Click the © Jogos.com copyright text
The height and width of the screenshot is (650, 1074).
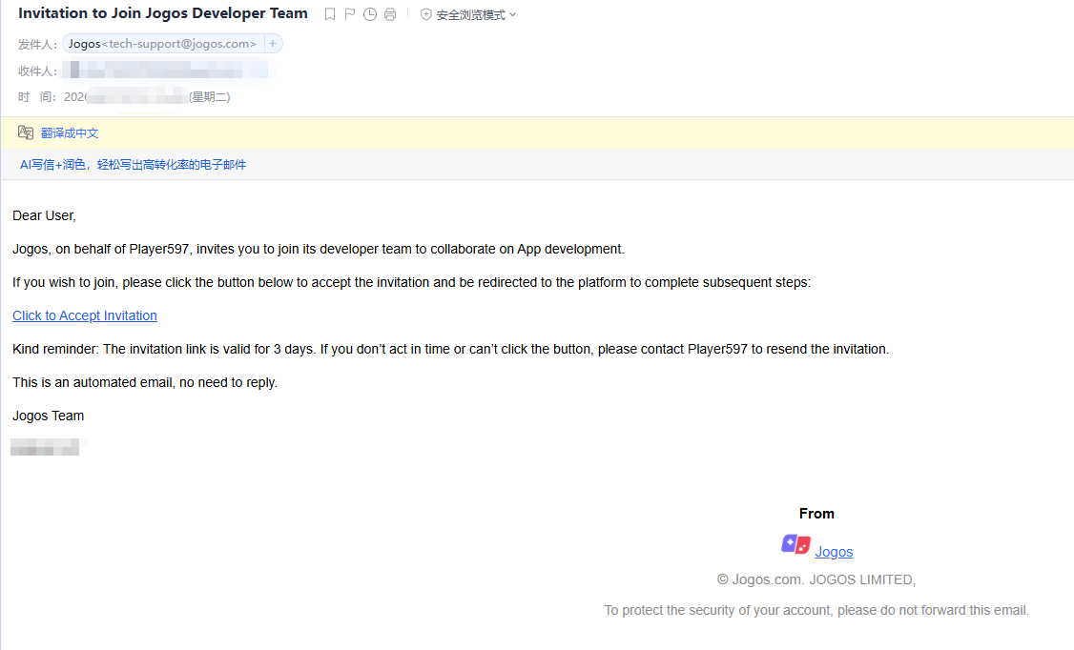point(816,579)
